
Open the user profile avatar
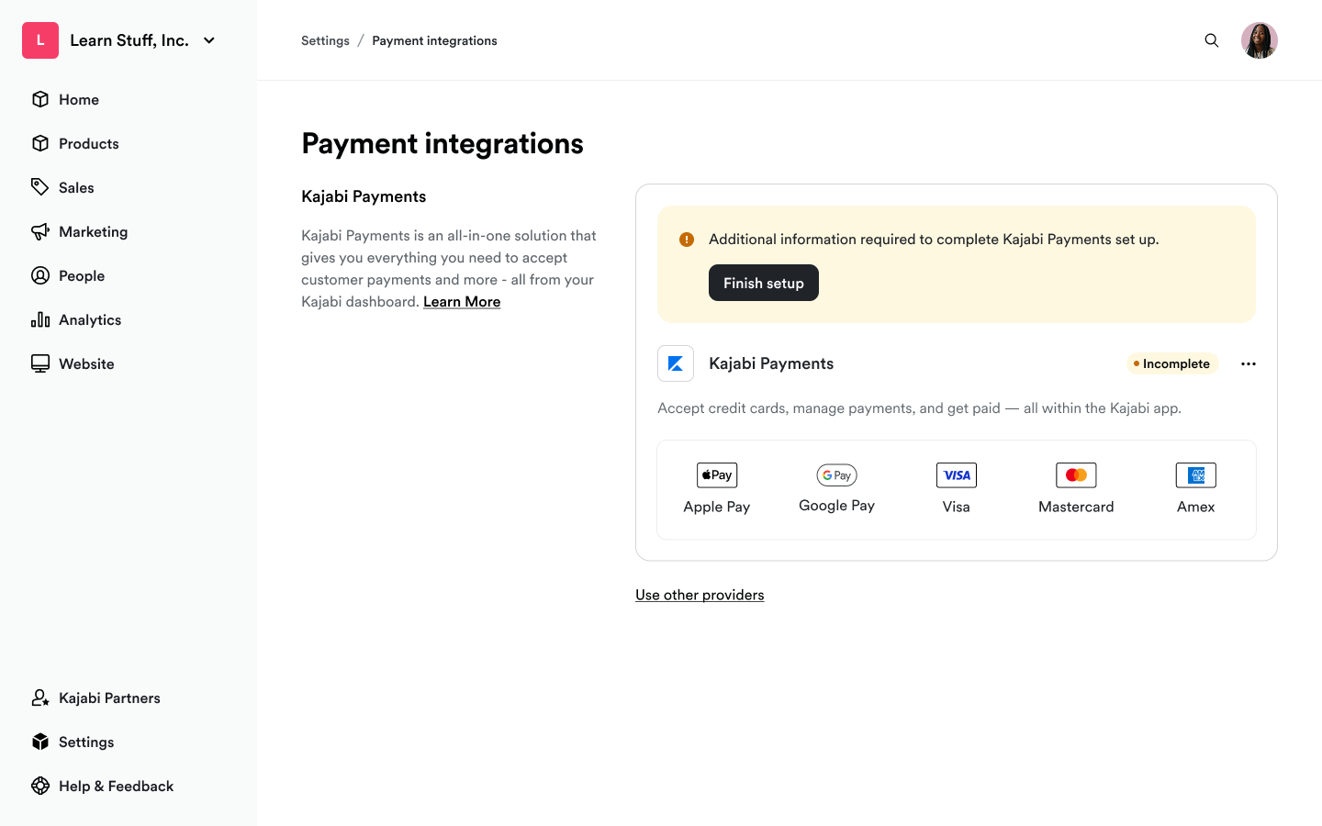click(x=1260, y=40)
